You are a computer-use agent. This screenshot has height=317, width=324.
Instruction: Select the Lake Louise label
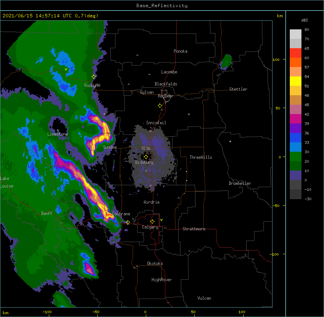6,182
